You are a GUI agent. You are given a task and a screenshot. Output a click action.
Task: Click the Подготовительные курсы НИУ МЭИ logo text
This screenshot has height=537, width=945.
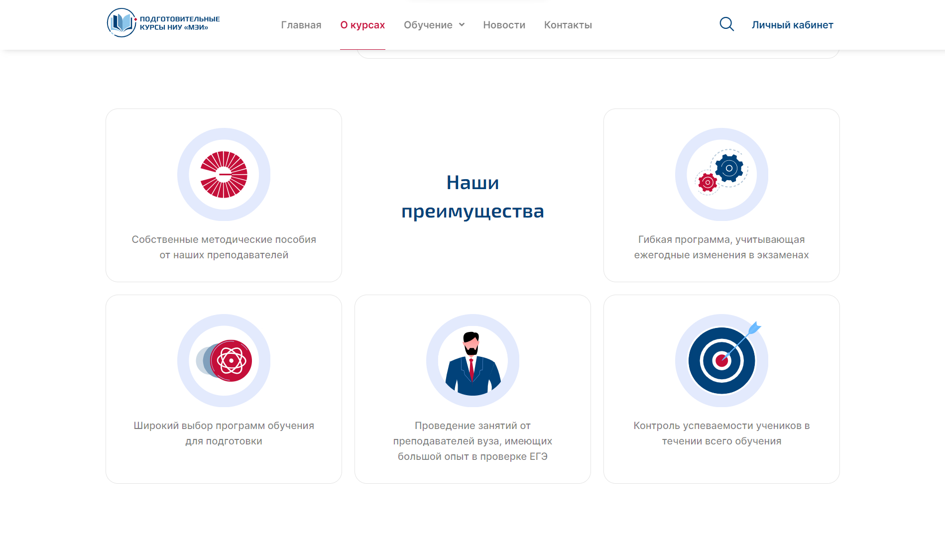coord(180,23)
